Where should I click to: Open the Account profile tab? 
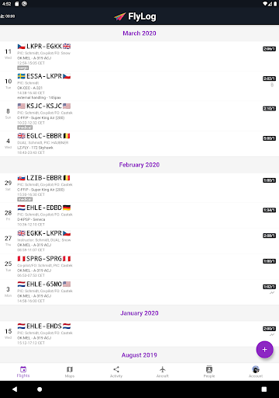point(256,372)
